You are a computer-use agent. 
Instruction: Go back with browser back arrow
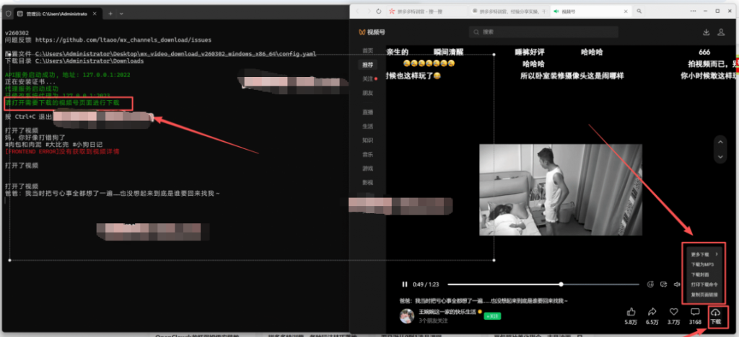click(357, 11)
